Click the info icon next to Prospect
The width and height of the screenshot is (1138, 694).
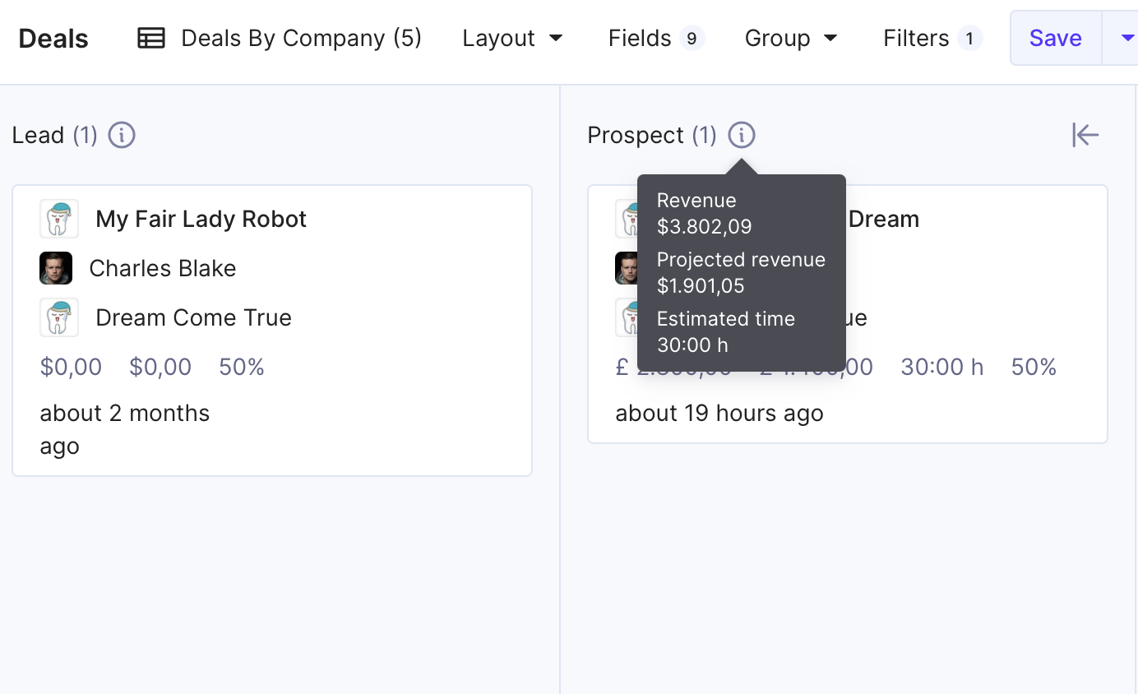pos(742,135)
